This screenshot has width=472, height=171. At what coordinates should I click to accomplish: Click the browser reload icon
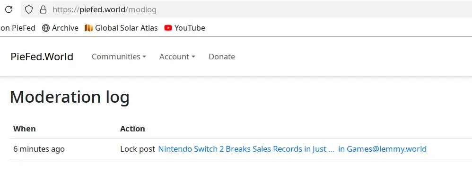click(9, 9)
